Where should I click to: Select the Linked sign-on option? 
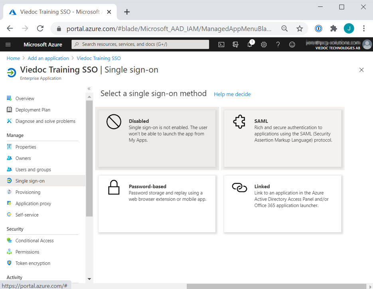(x=282, y=204)
